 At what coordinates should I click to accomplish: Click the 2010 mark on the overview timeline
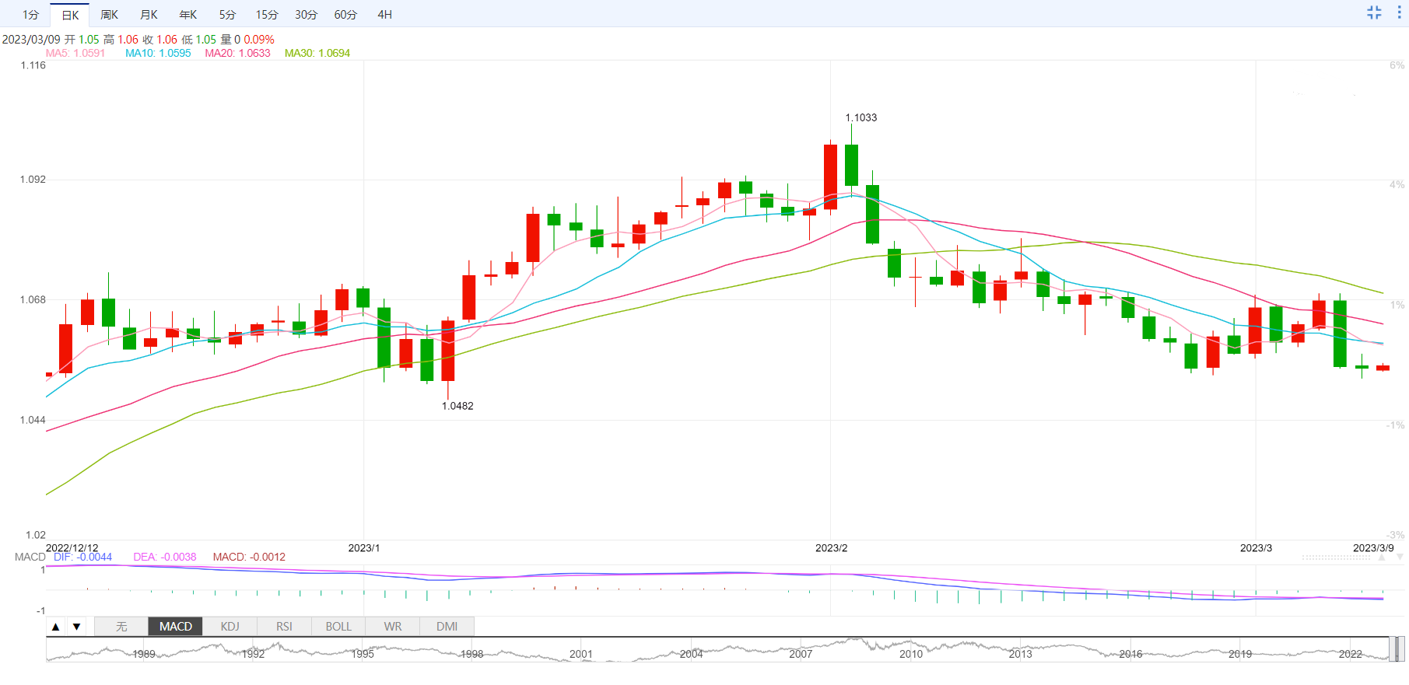coord(911,654)
